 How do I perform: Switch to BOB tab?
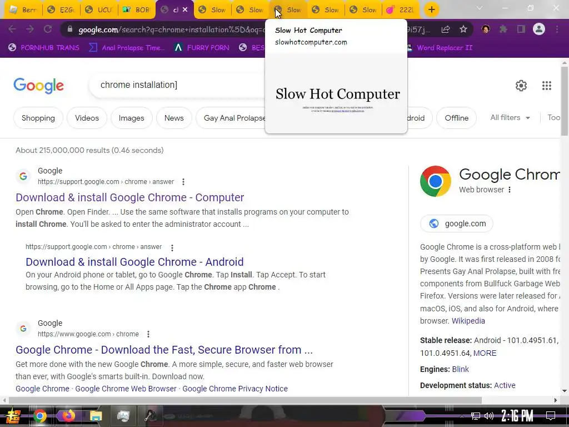point(137,10)
